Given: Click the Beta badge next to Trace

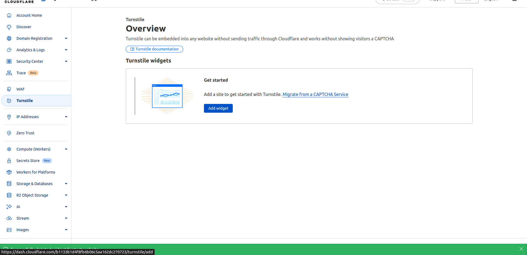Looking at the screenshot, I should (33, 73).
